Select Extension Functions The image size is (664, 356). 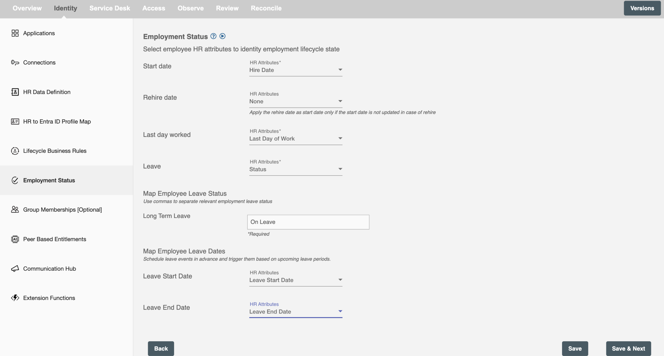pos(66,298)
